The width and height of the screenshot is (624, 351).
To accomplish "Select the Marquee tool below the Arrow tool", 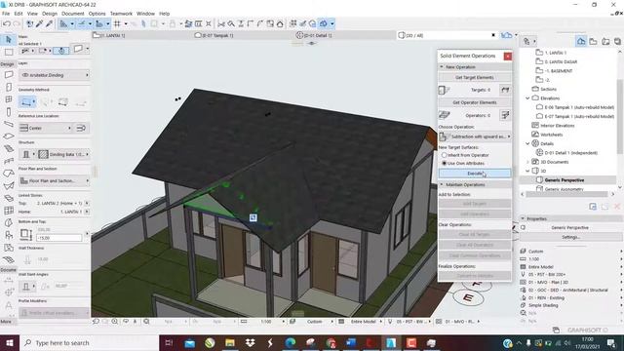I will (9, 52).
